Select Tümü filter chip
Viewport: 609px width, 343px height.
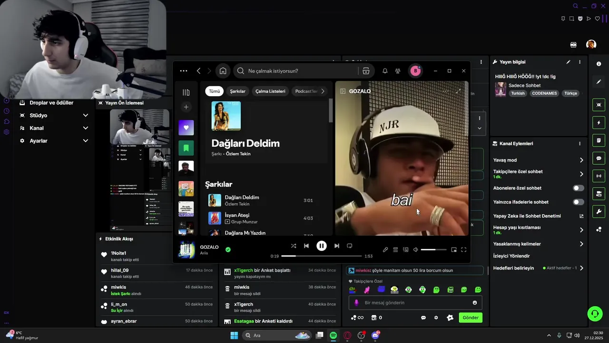pos(215,91)
